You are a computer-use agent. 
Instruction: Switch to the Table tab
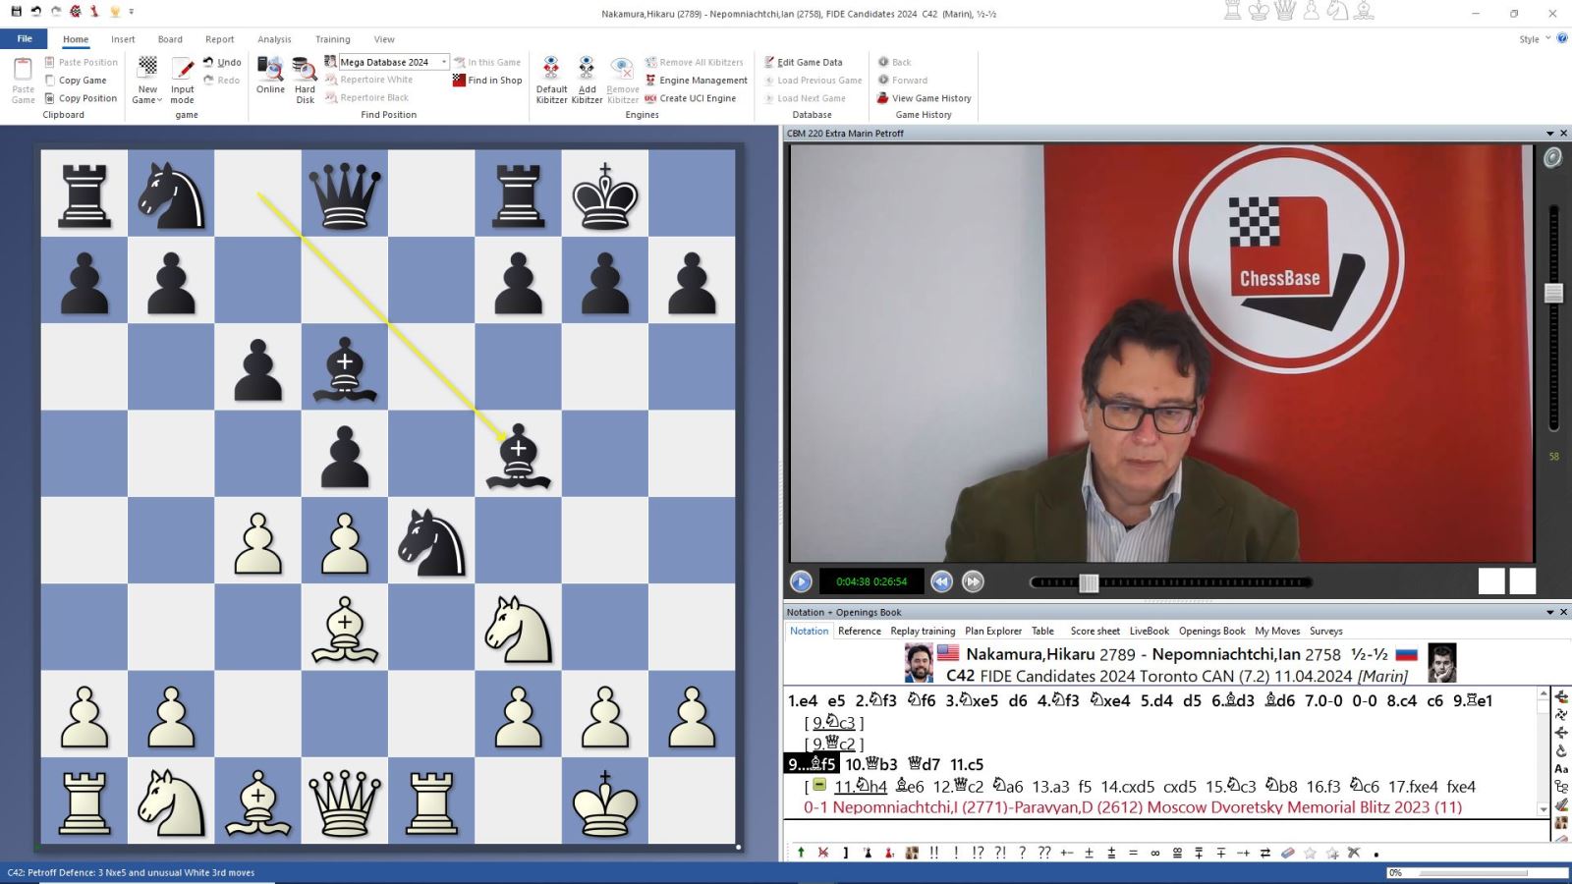coord(1042,631)
